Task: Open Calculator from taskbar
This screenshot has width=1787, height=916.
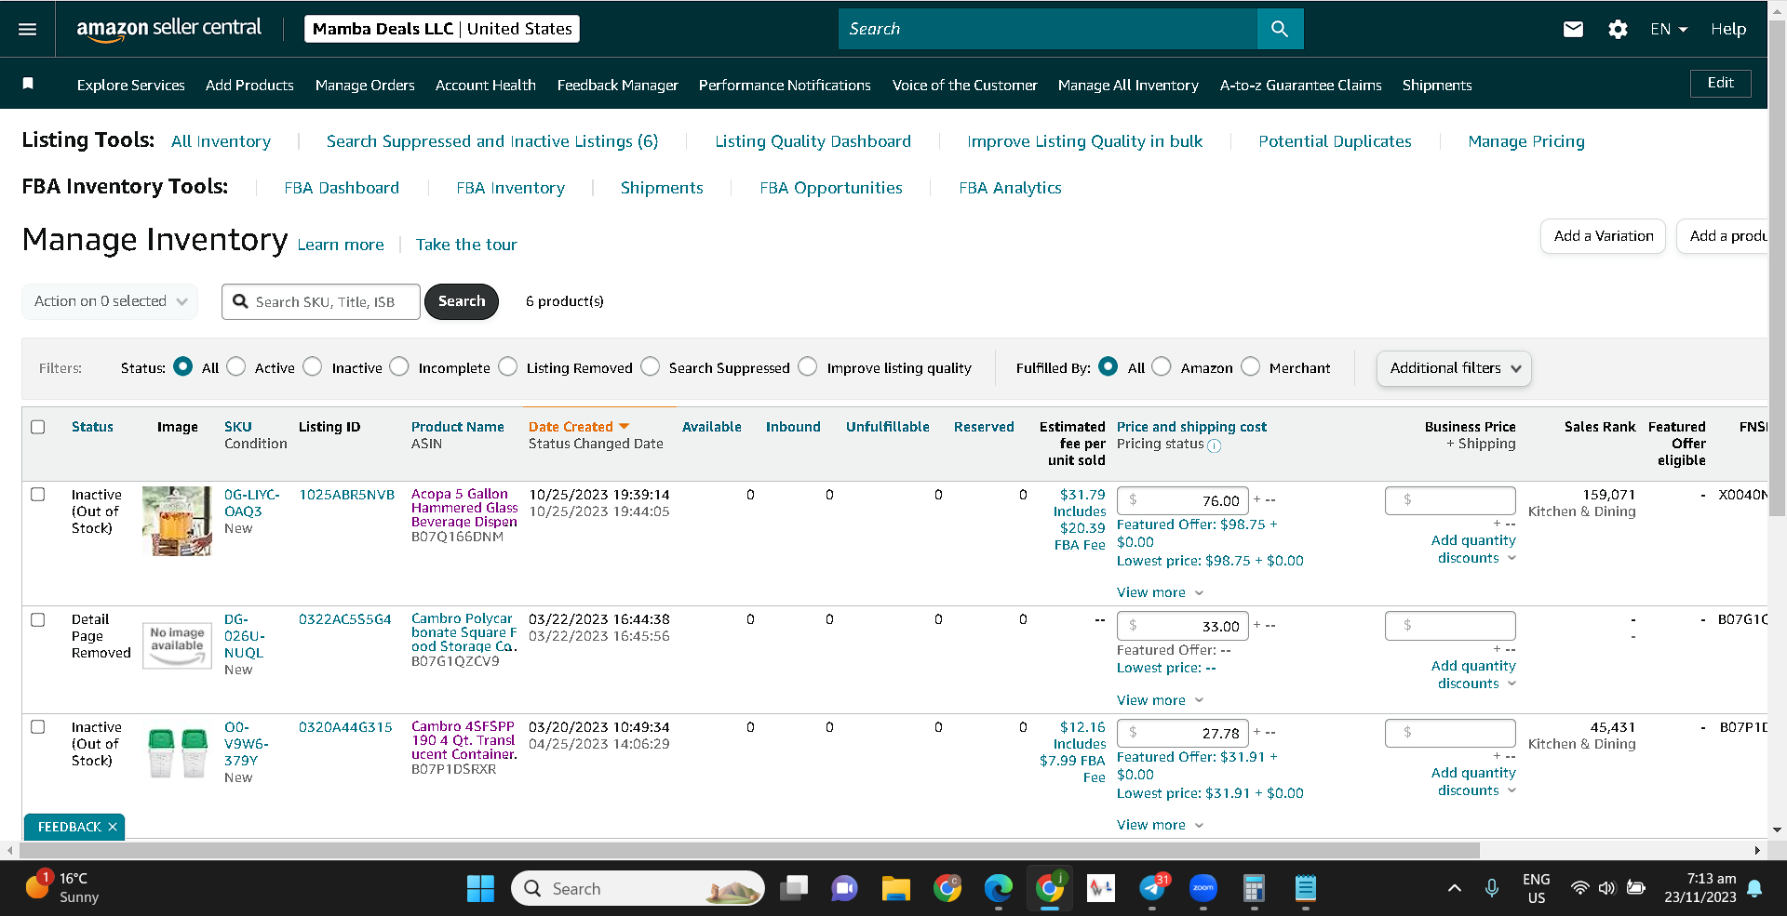Action: (x=1254, y=889)
